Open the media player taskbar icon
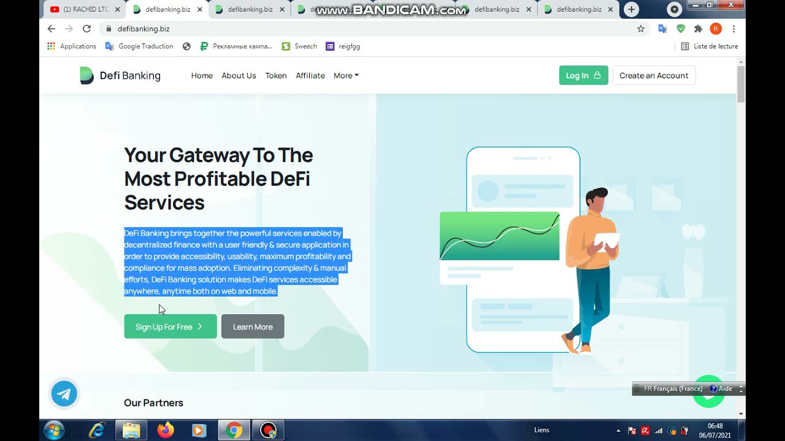785x441 pixels. click(x=199, y=431)
